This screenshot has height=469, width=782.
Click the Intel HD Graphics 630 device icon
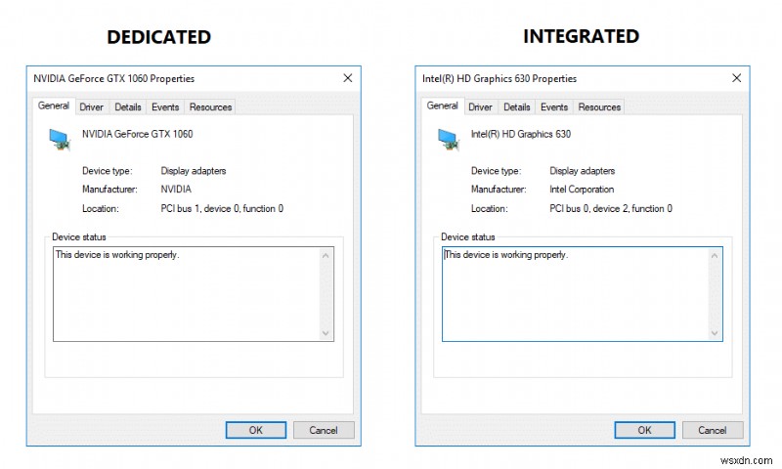point(449,139)
